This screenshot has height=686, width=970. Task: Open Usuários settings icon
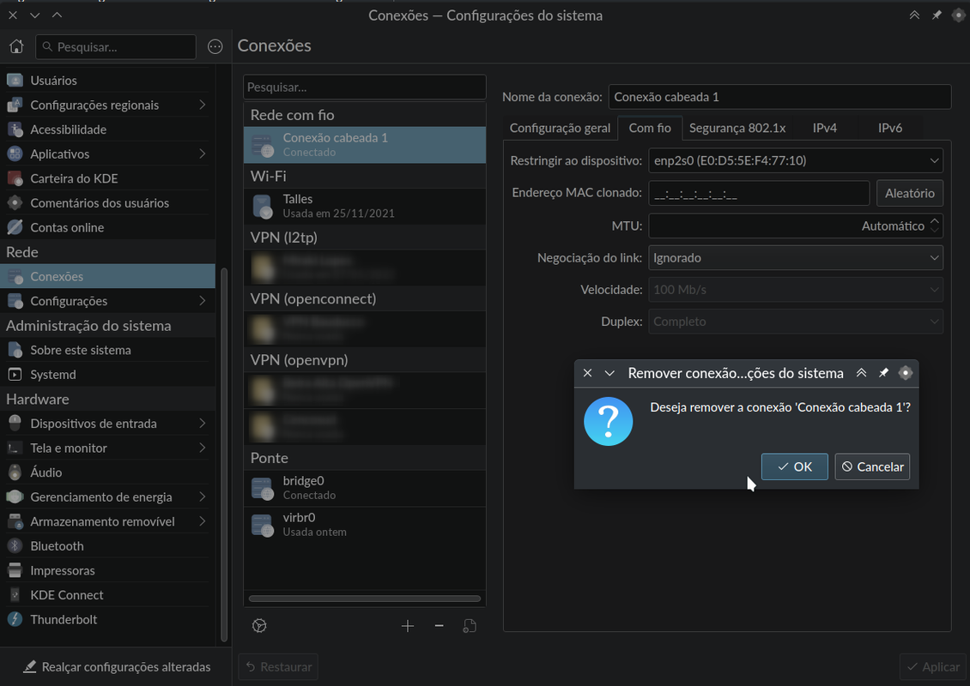point(15,81)
